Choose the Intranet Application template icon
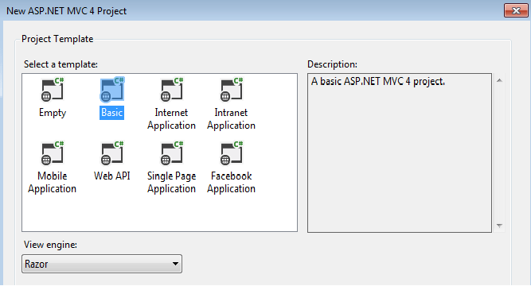The width and height of the screenshot is (531, 286). [232, 90]
